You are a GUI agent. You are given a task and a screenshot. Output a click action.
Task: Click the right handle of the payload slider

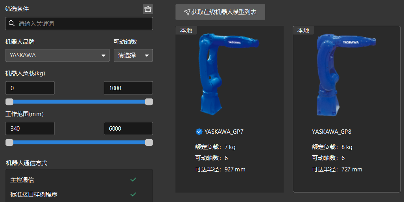(149, 102)
